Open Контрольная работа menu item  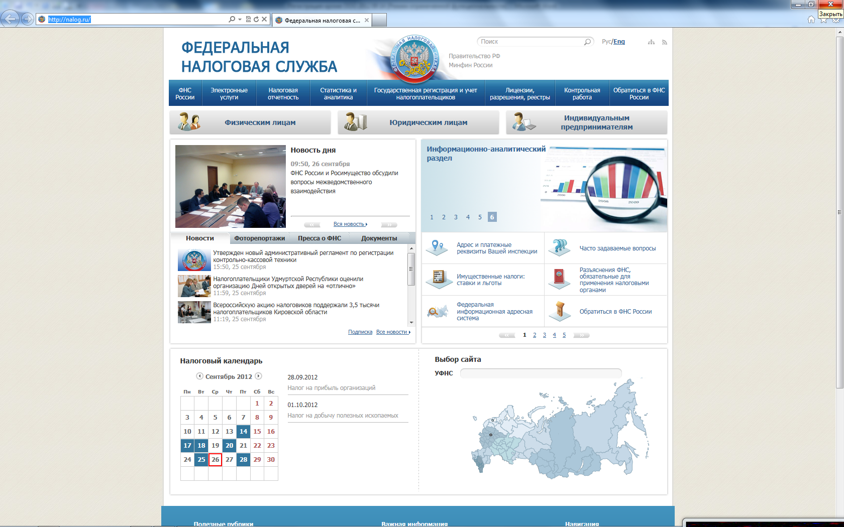pos(582,94)
